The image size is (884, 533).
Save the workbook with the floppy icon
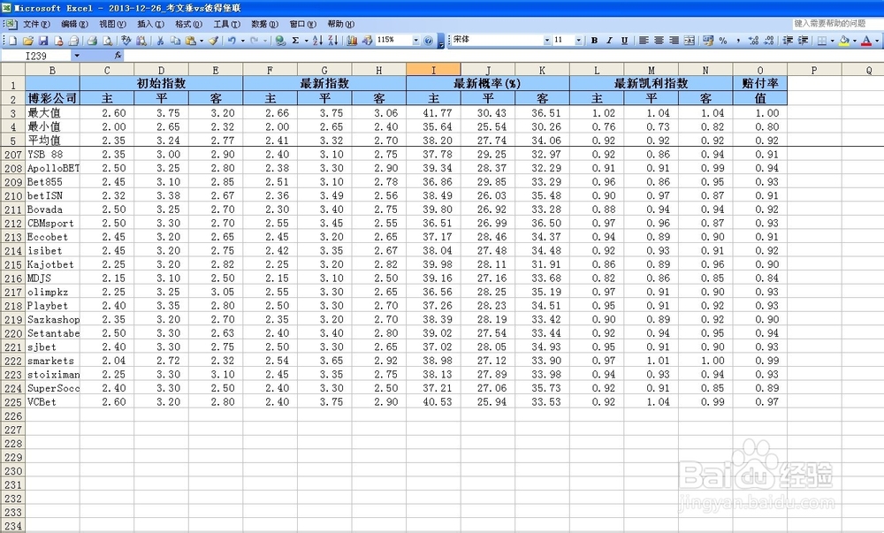pos(42,41)
